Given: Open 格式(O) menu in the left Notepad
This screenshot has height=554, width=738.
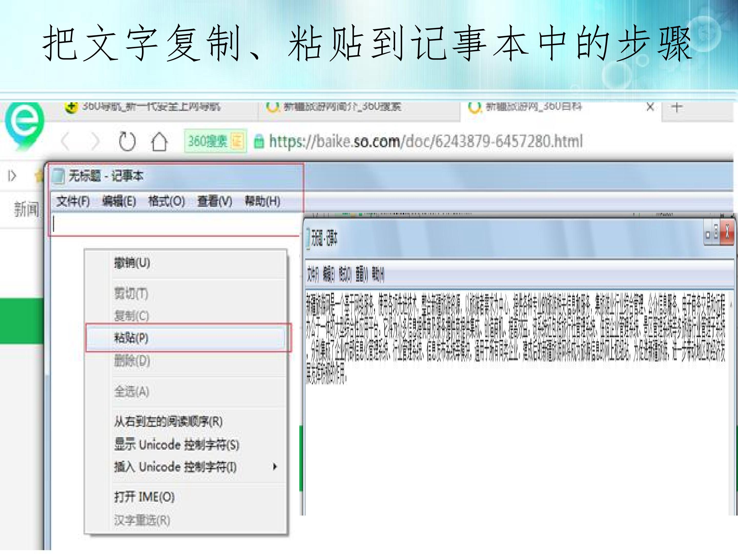Looking at the screenshot, I should click(x=167, y=201).
